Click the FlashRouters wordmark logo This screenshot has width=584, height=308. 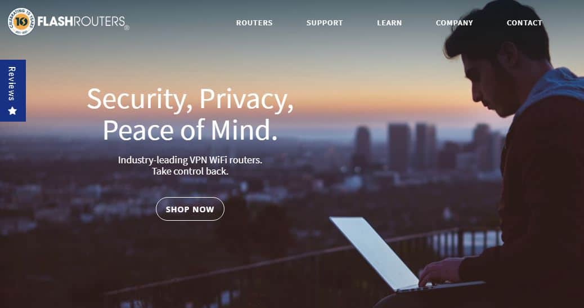[x=81, y=21]
